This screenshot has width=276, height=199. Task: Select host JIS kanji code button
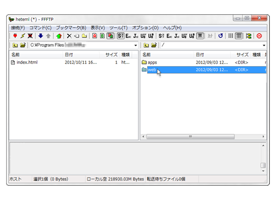176,36
